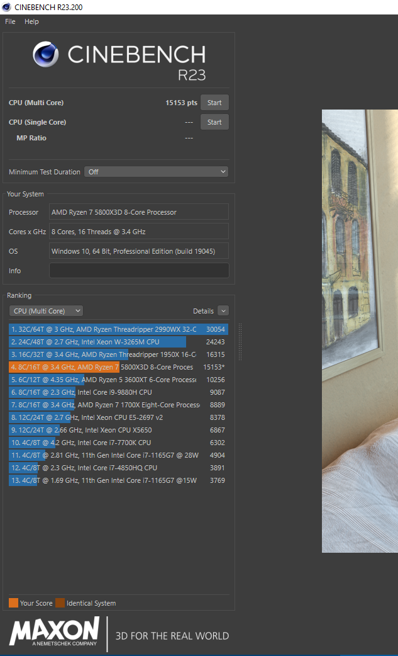Image resolution: width=398 pixels, height=656 pixels.
Task: Select the Intel Core i9-9880H ranking row
Action: click(x=119, y=392)
